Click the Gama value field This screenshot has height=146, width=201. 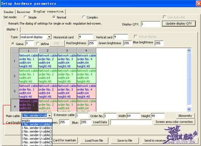pyautogui.click(x=30, y=43)
